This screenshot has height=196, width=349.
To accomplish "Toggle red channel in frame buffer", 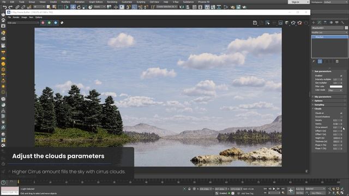I will (43, 23).
